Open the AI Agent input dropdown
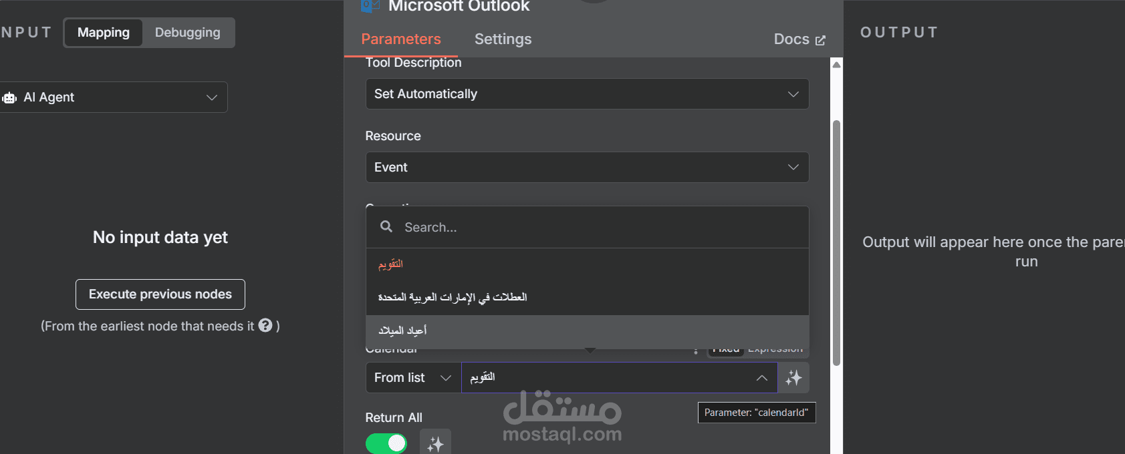This screenshot has width=1125, height=454. 114,97
